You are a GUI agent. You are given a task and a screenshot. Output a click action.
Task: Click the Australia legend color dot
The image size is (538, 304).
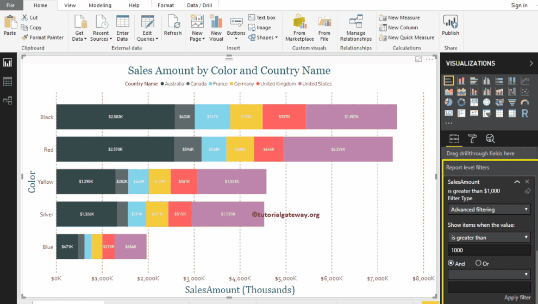click(x=162, y=84)
